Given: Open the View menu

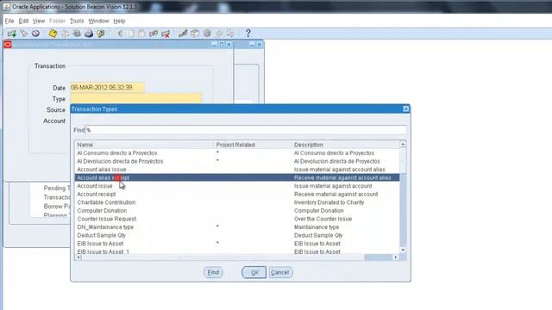Looking at the screenshot, I should tap(39, 21).
